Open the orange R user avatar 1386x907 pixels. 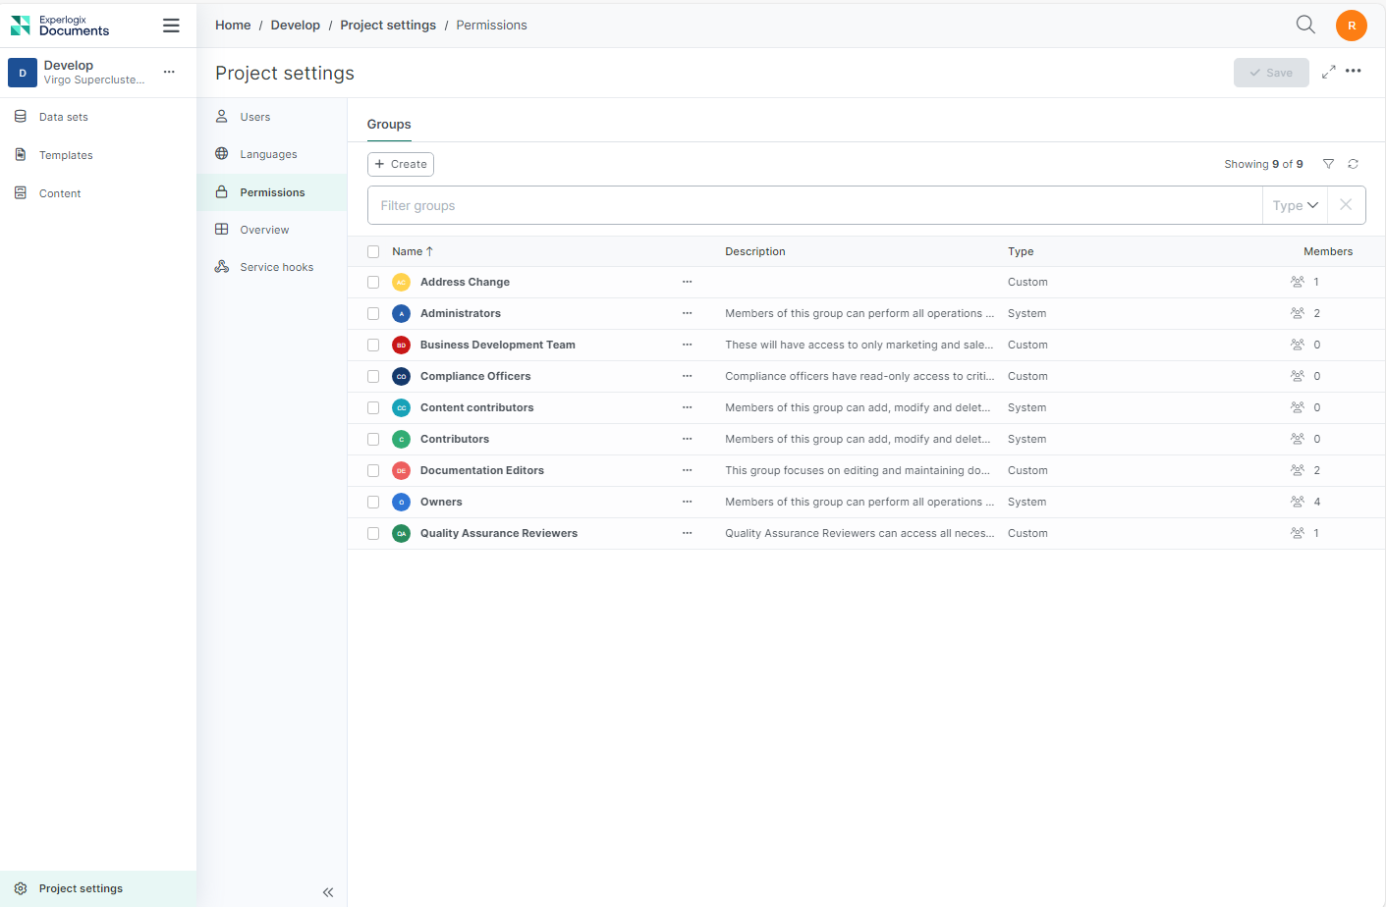1352,26
